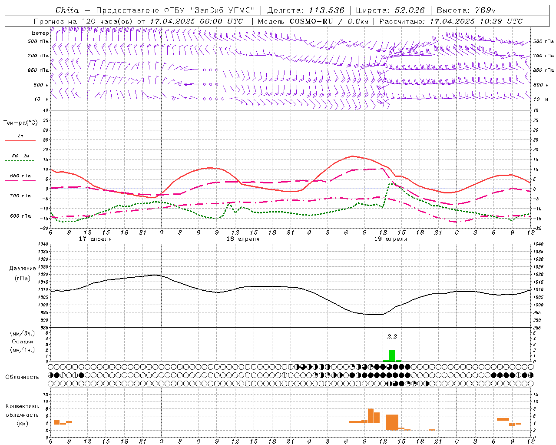556x445 pixels.
Task: Click the station name Chita in header
Action: [67, 10]
